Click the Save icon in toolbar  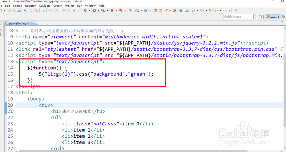(x=9, y=11)
